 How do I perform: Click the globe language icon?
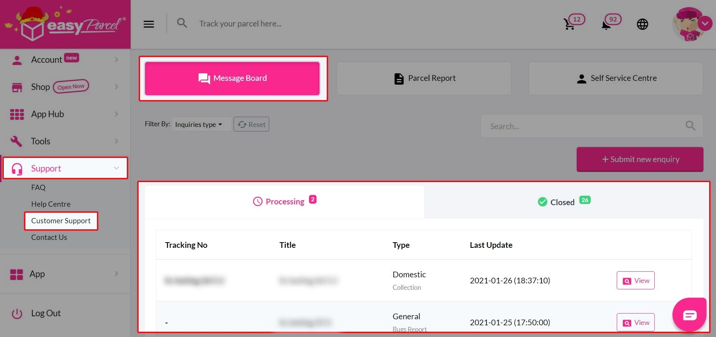642,24
